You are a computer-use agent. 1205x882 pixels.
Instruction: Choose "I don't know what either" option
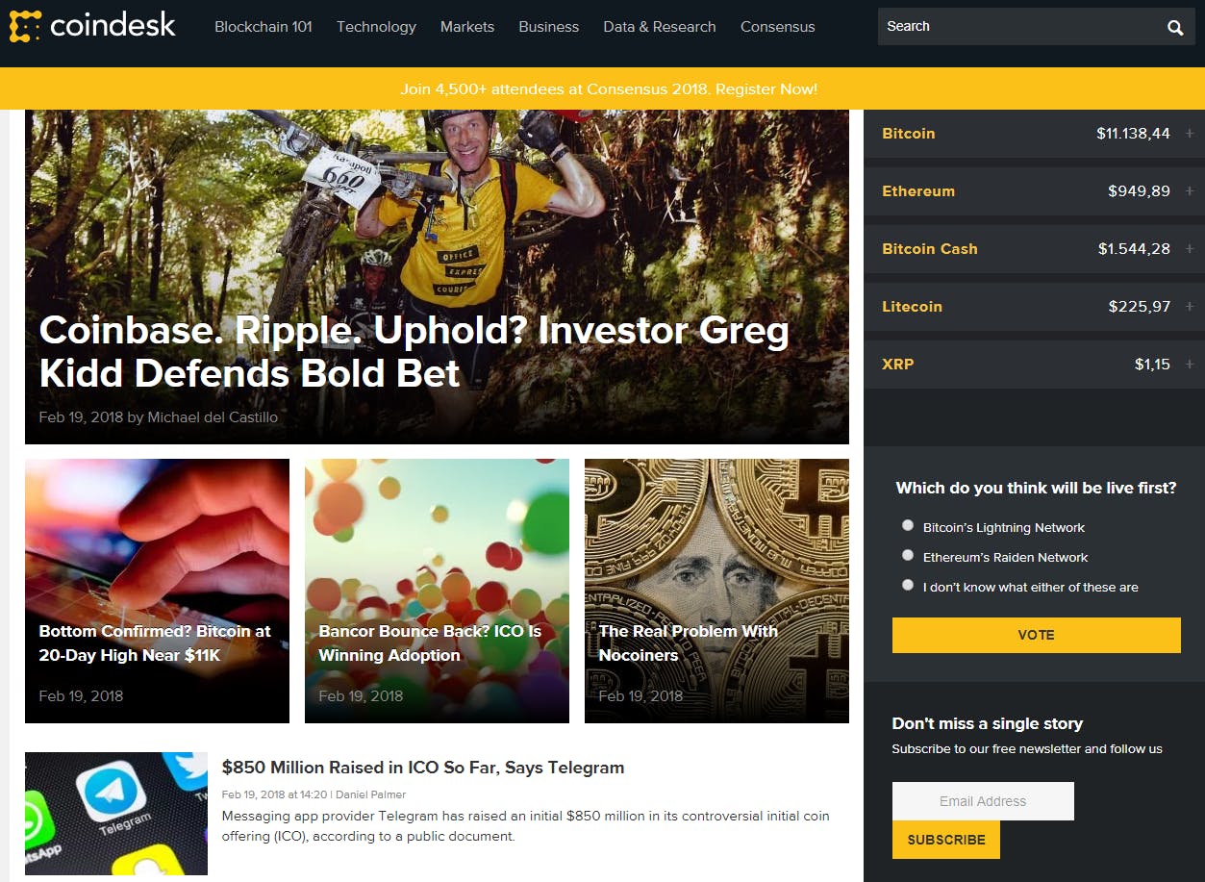click(908, 585)
